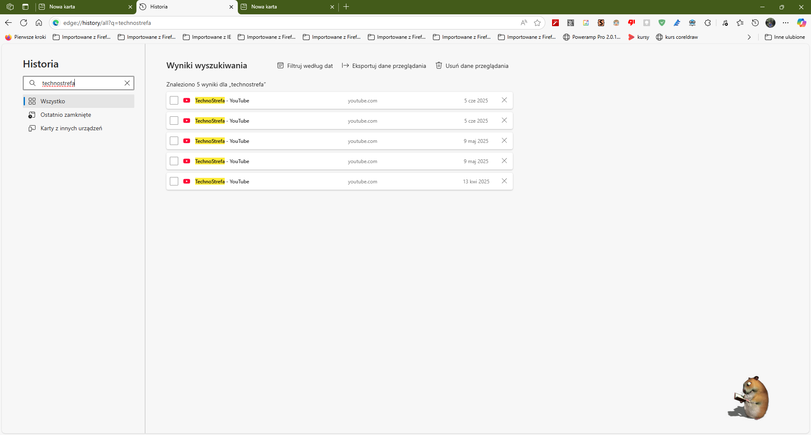Image resolution: width=811 pixels, height=435 pixels.
Task: Remove the 13 kwi 2025 history entry
Action: coord(504,181)
